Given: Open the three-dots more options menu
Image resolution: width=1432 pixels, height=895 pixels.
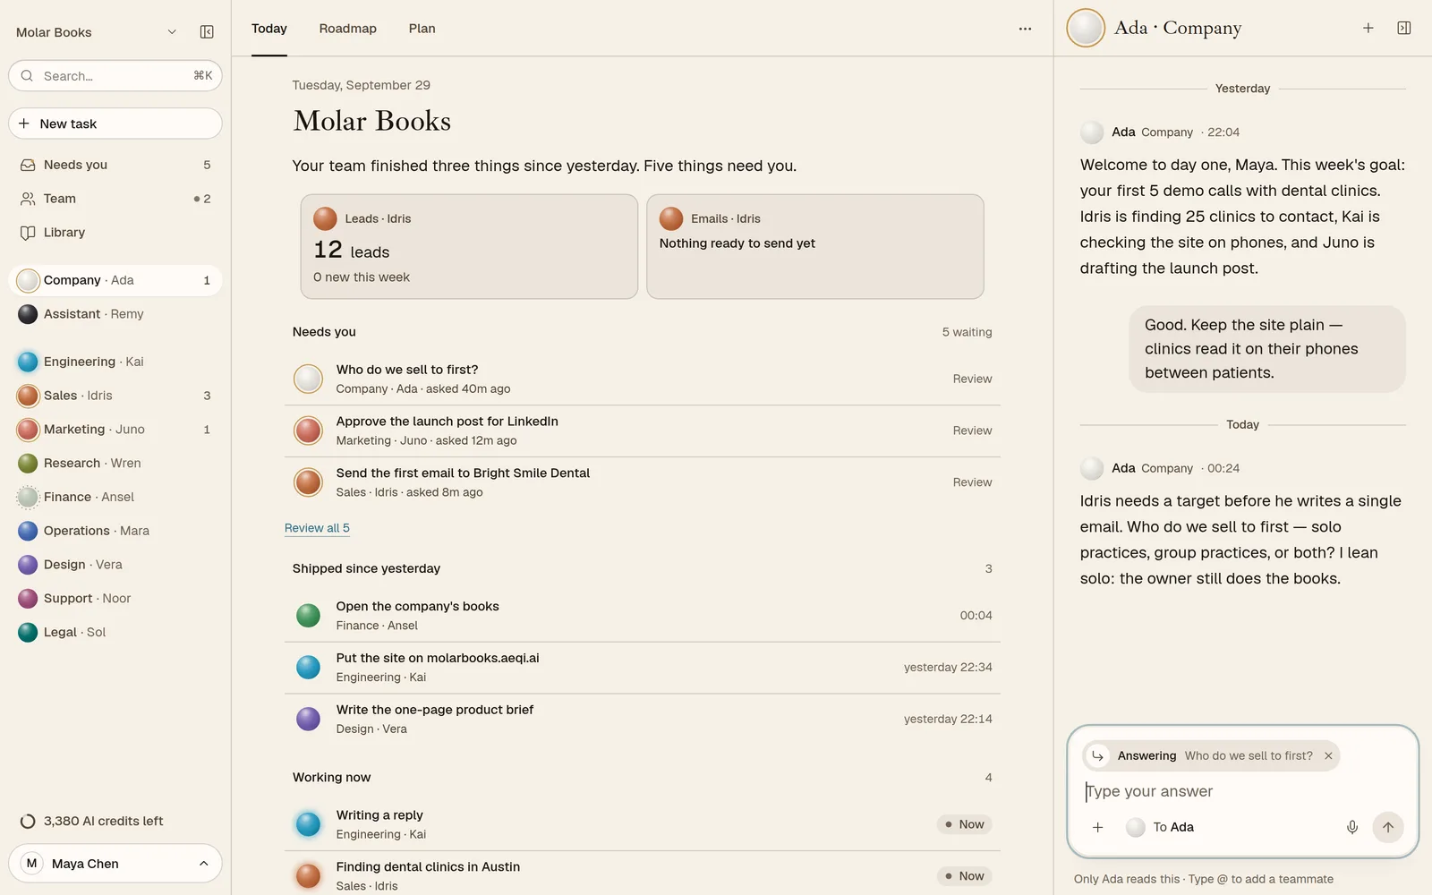Looking at the screenshot, I should [x=1025, y=29].
